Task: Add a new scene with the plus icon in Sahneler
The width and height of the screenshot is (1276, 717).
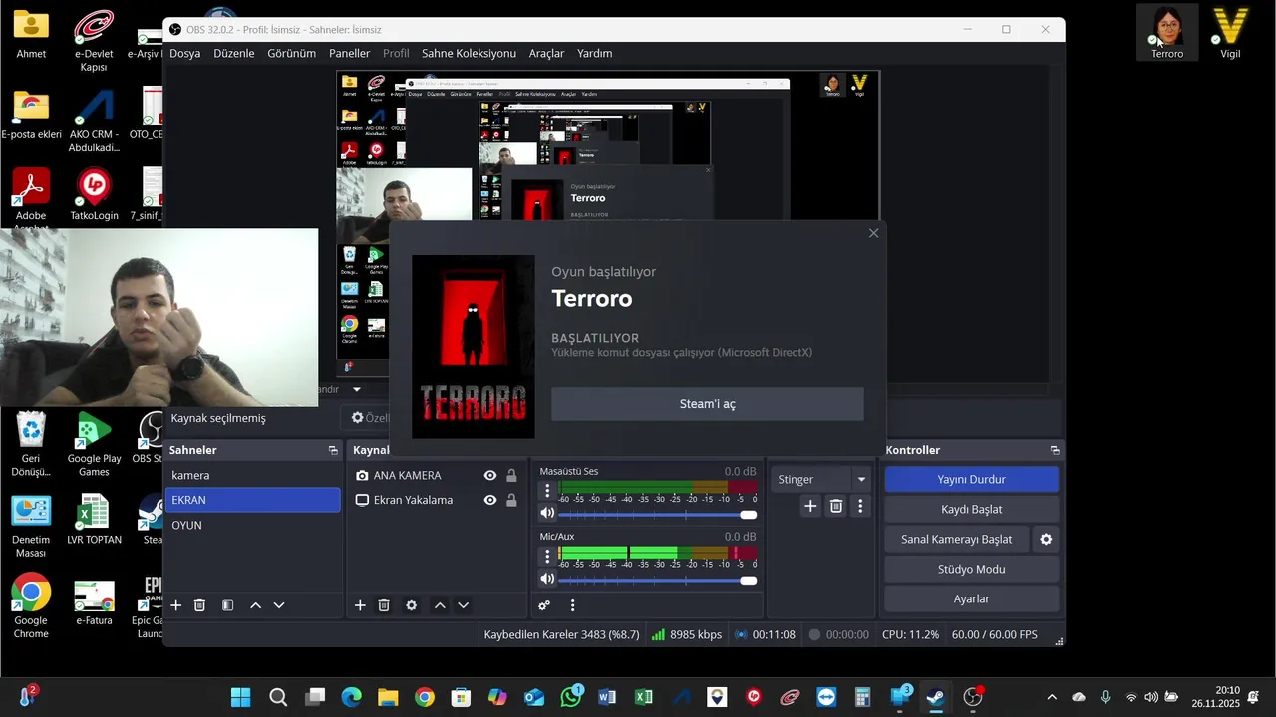Action: coord(176,605)
